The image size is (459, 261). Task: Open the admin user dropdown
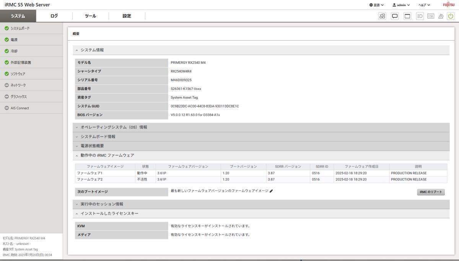click(401, 5)
